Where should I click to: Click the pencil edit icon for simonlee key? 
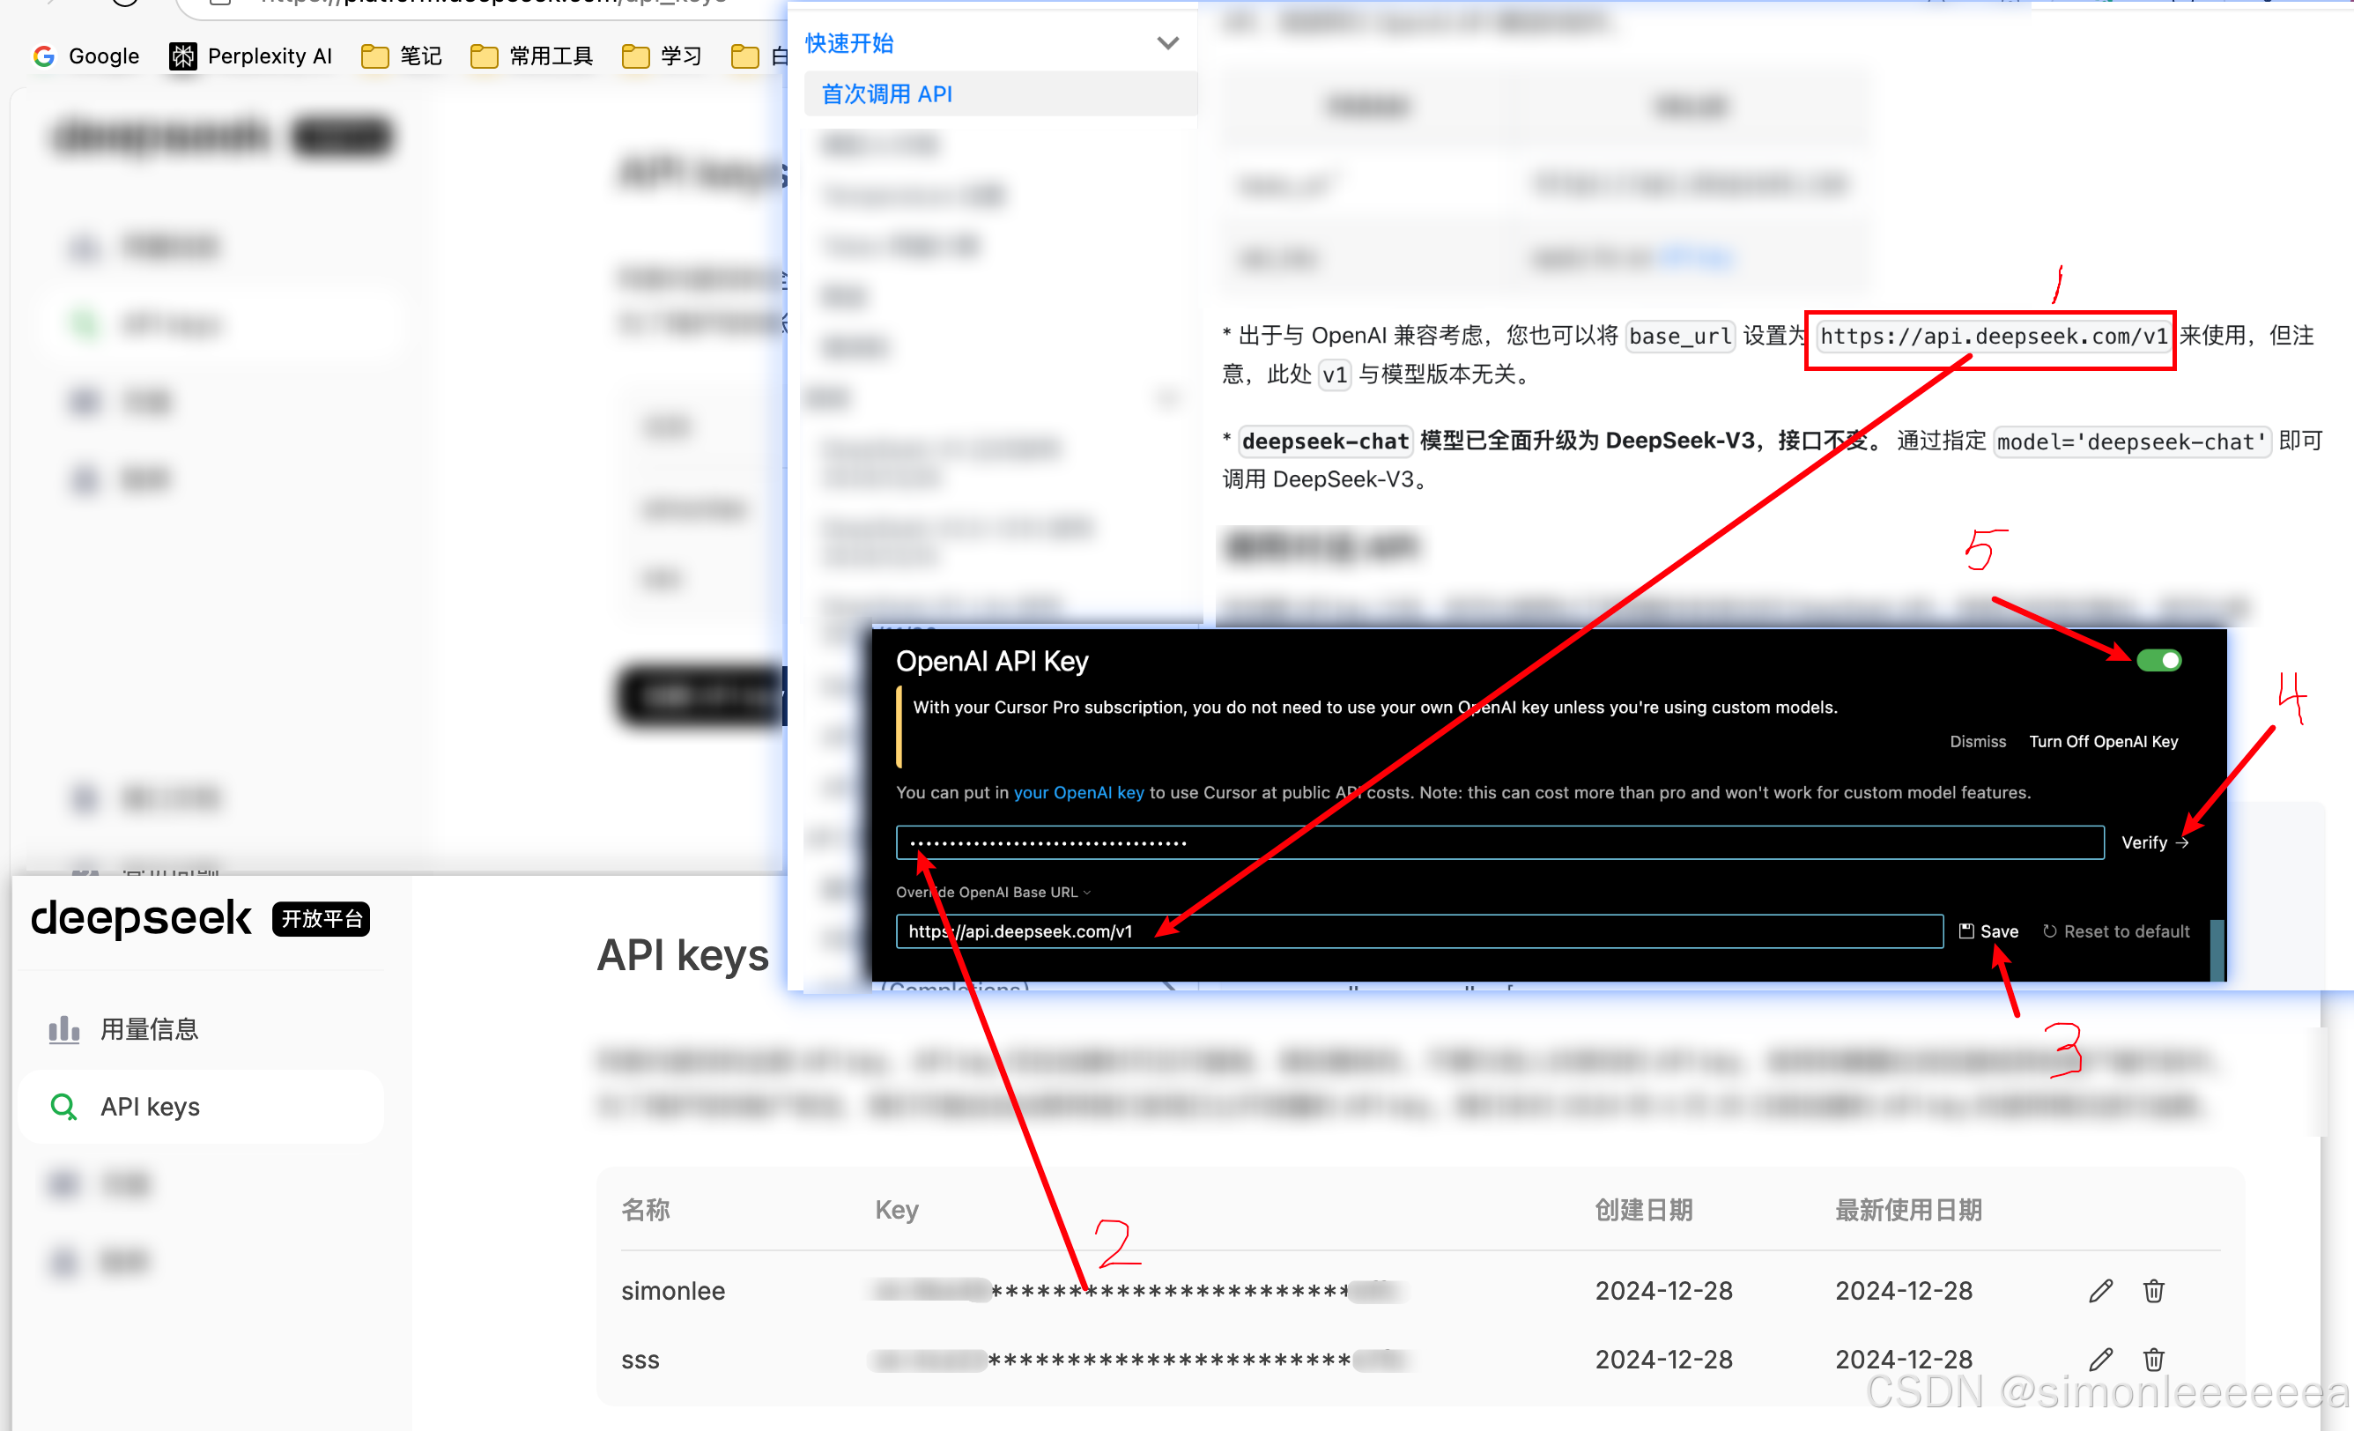2100,1291
